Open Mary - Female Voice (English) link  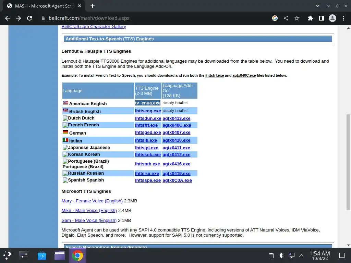point(92,201)
